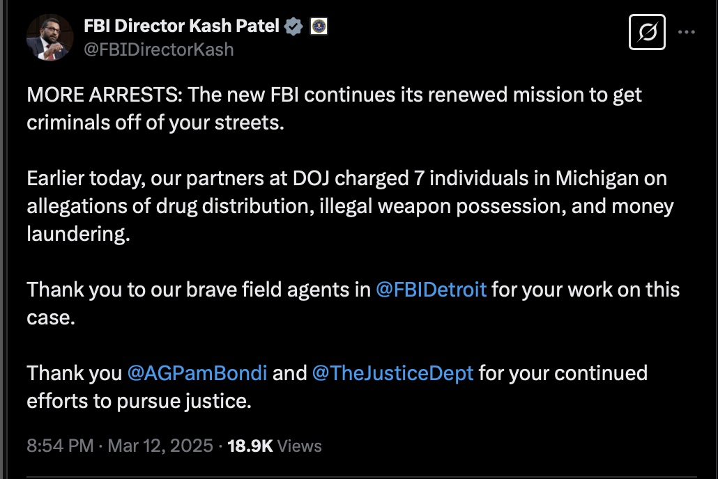Click the FBI seal affiliation badge

tap(319, 26)
